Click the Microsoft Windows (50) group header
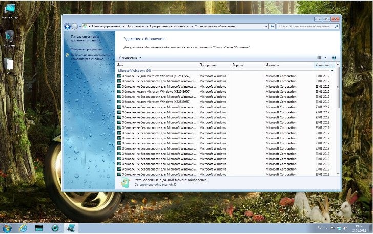This screenshot has height=234, width=373. pyautogui.click(x=134, y=71)
